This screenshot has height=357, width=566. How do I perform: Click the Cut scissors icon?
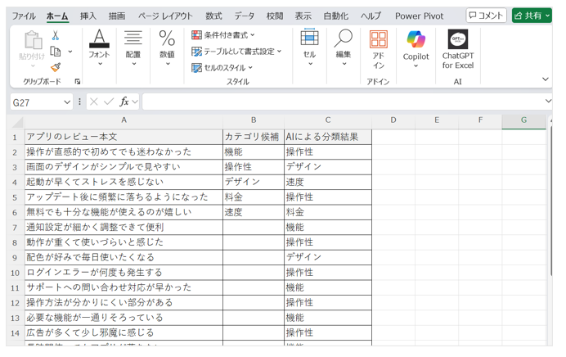pos(56,35)
